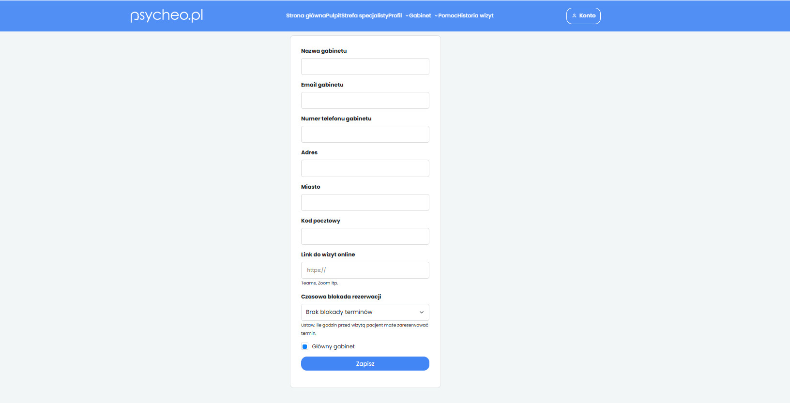Focus the Link do wizyt online field
Viewport: 790px width, 403px height.
[365, 270]
